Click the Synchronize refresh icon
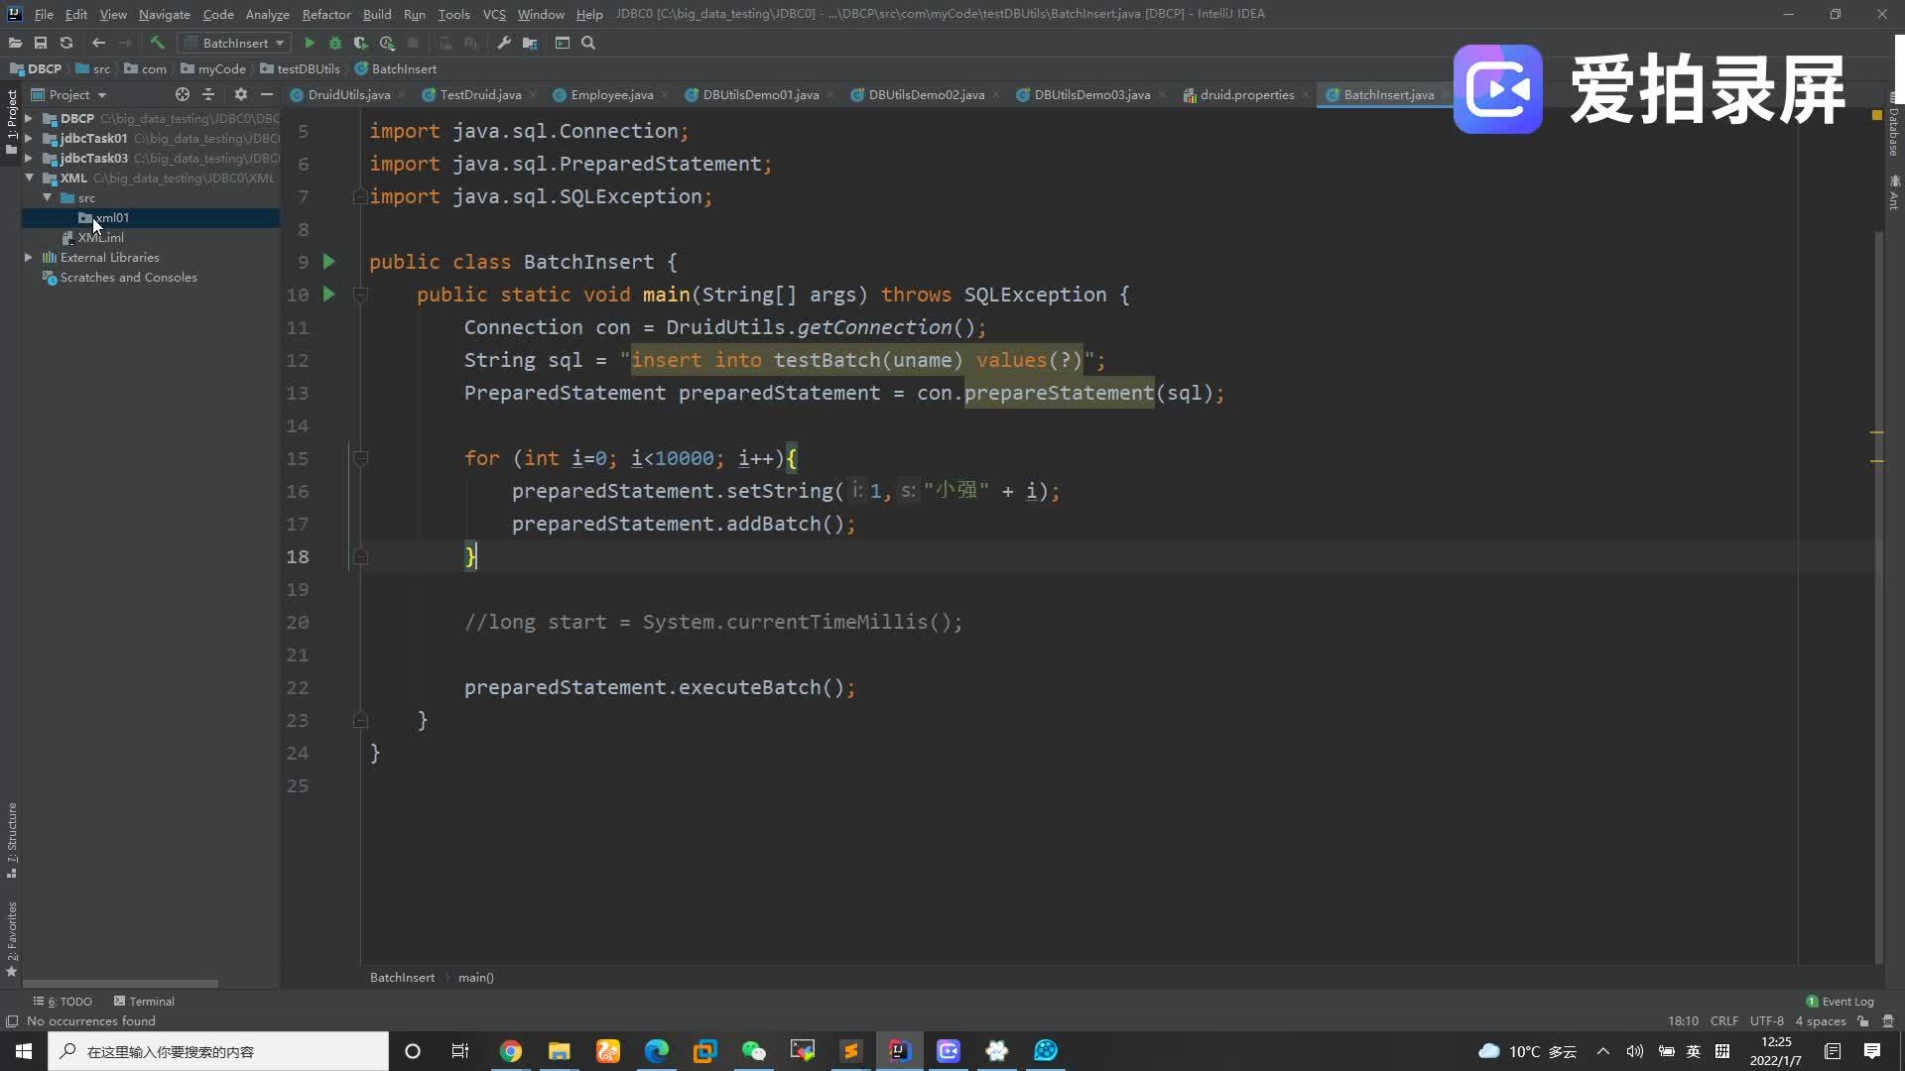1905x1071 pixels. 66,43
